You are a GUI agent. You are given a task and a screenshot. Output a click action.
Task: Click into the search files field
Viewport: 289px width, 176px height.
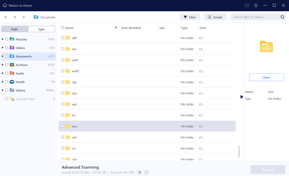pyautogui.click(x=255, y=17)
